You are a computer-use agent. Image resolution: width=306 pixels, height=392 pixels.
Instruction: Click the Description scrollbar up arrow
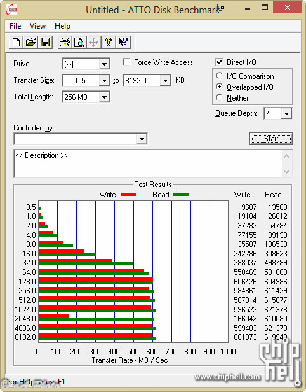click(286, 157)
